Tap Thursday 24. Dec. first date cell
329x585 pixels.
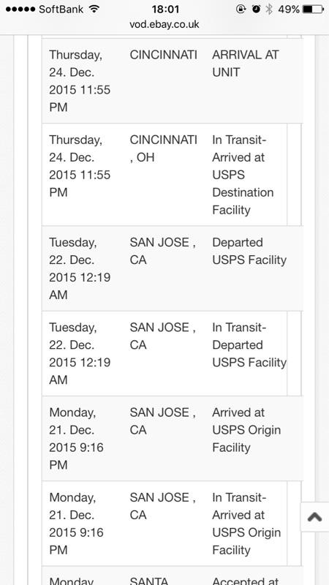(x=80, y=81)
